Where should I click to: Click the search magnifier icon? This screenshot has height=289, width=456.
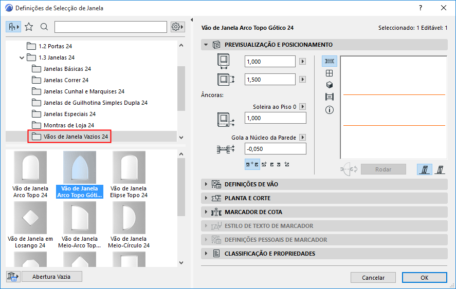[44, 27]
